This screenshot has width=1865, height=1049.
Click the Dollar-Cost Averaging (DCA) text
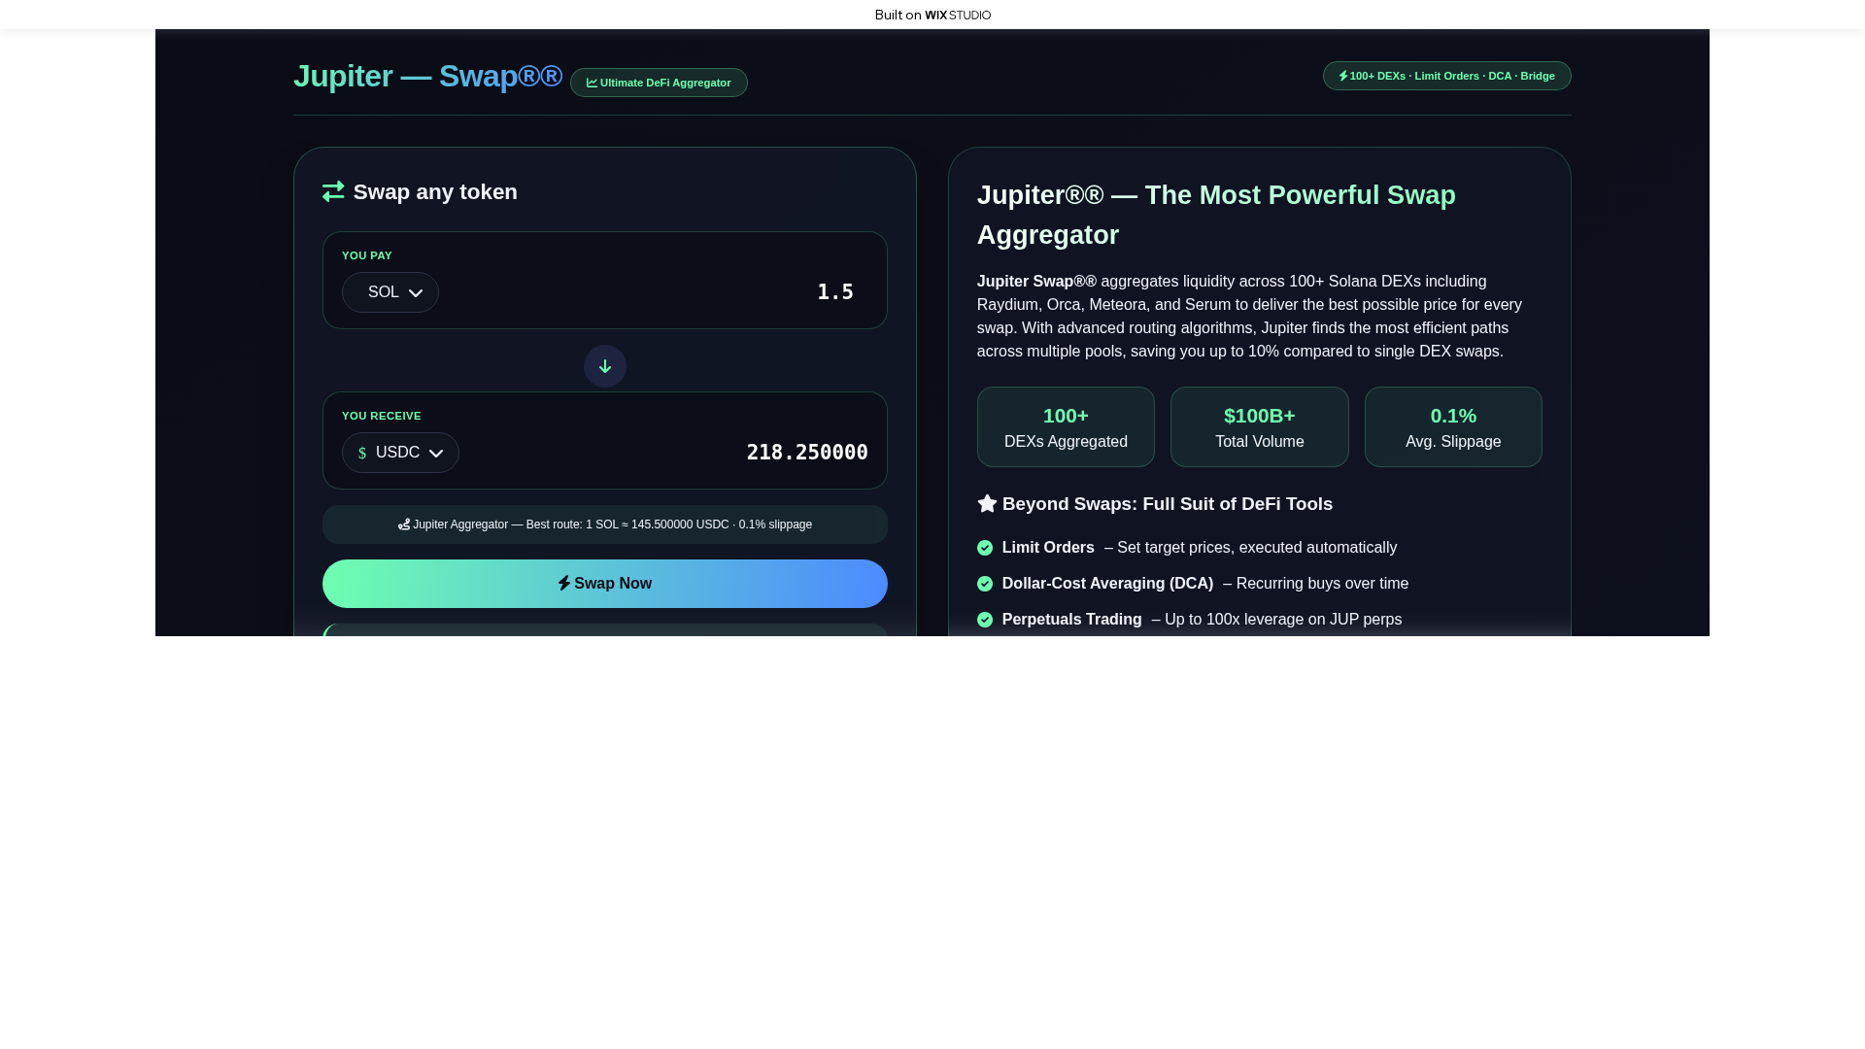[x=1107, y=584]
